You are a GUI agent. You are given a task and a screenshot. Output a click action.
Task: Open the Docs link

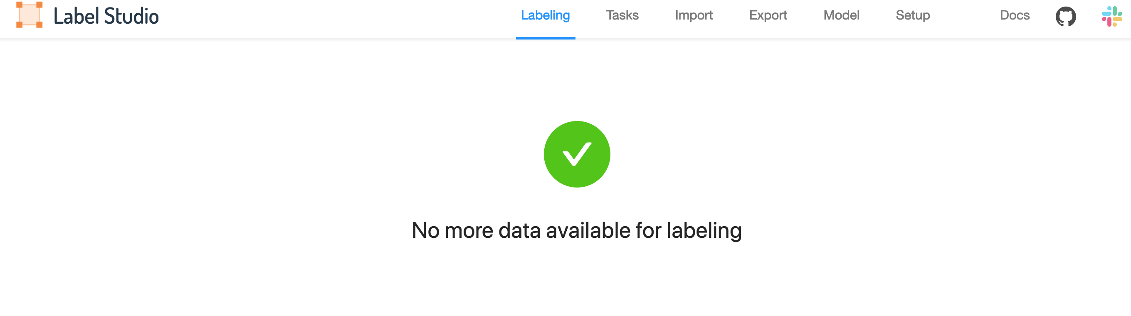1014,15
